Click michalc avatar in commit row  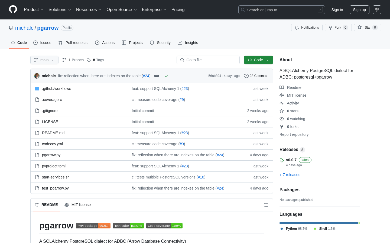(37, 76)
